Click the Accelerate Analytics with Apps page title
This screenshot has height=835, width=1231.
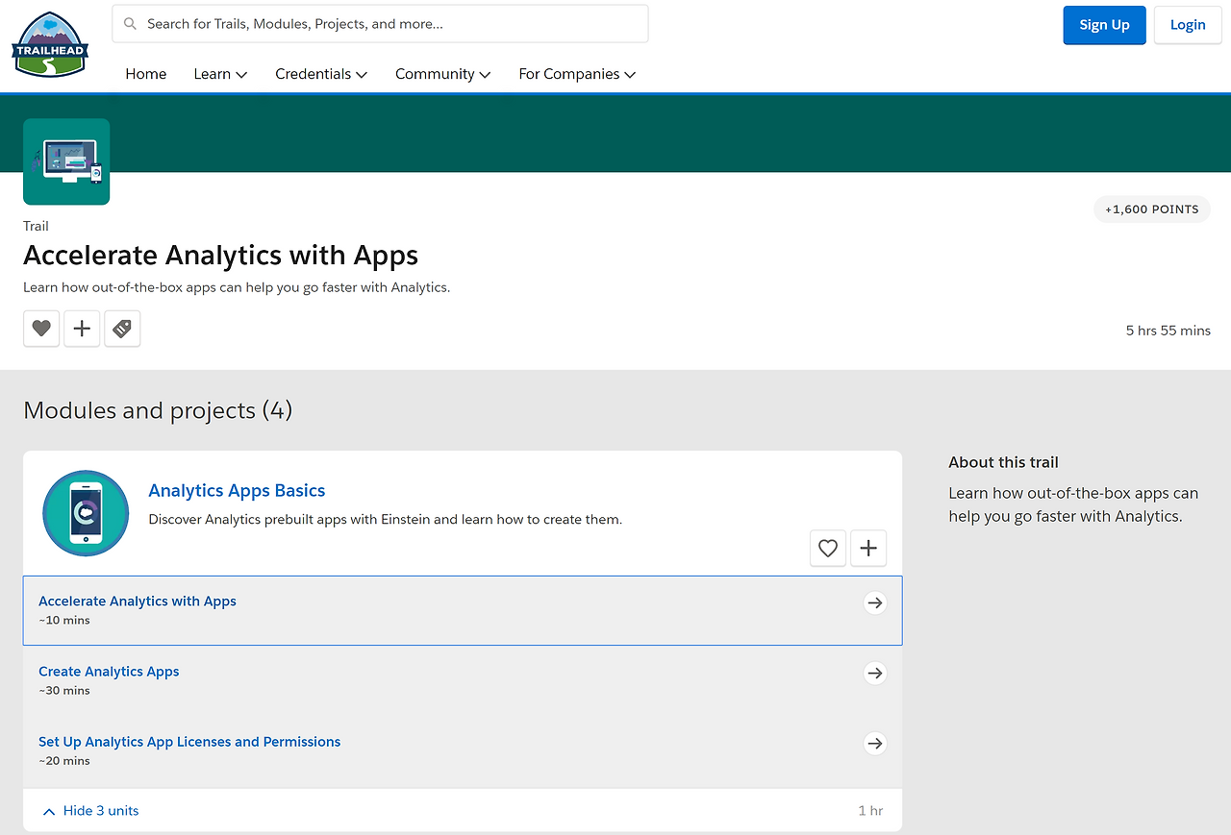221,256
